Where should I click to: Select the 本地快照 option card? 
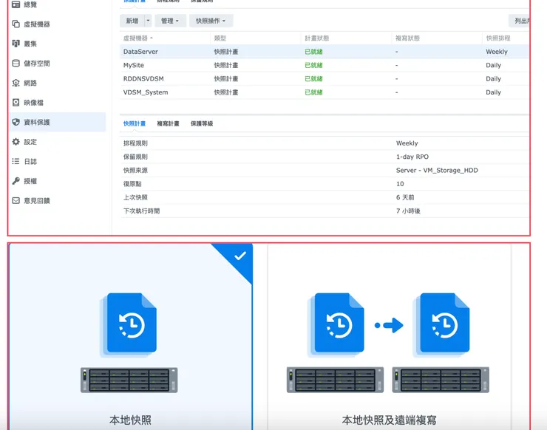point(131,337)
